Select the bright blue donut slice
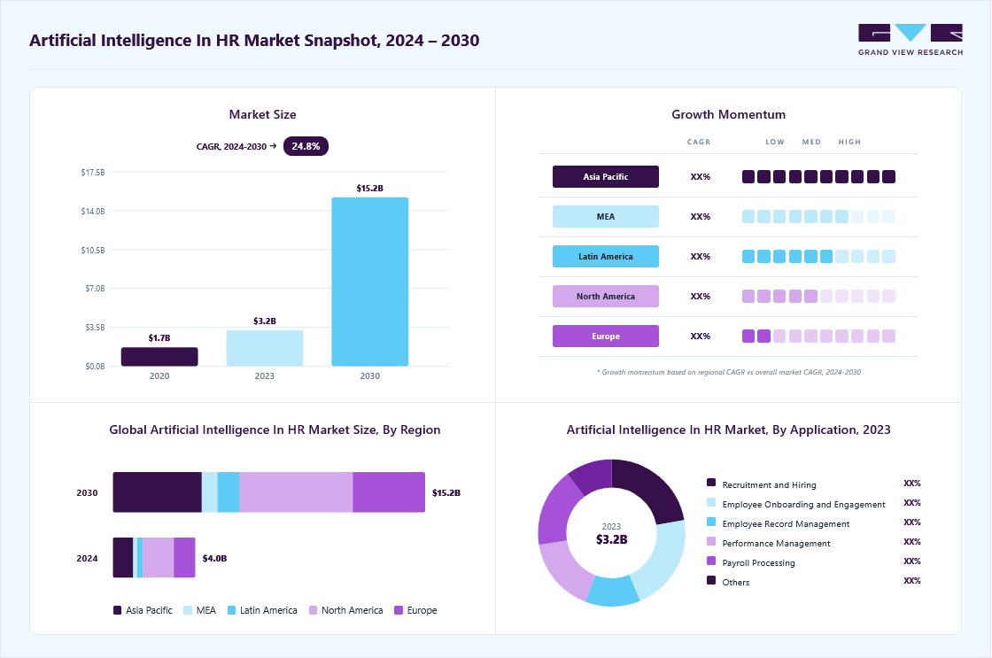The height and width of the screenshot is (658, 992). point(612,592)
